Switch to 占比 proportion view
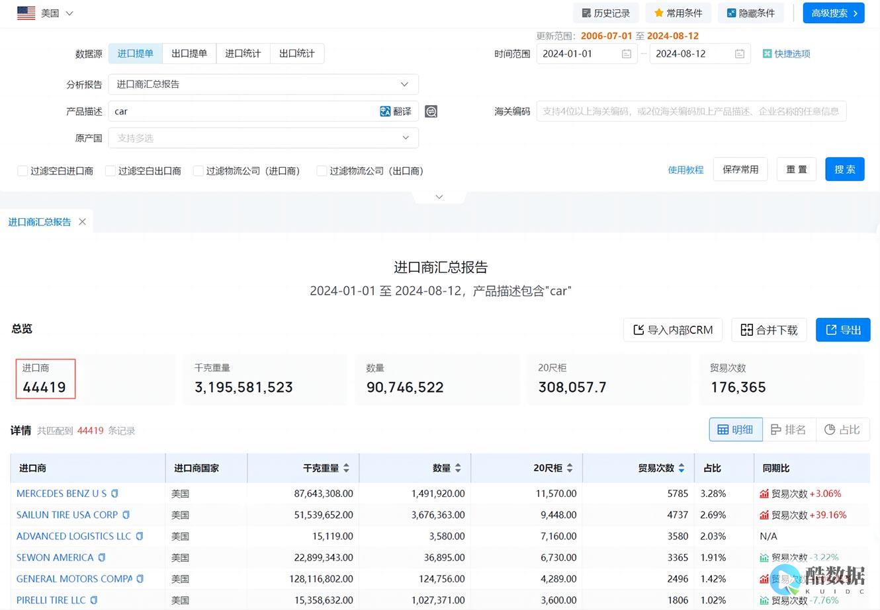The image size is (880, 610). click(843, 430)
